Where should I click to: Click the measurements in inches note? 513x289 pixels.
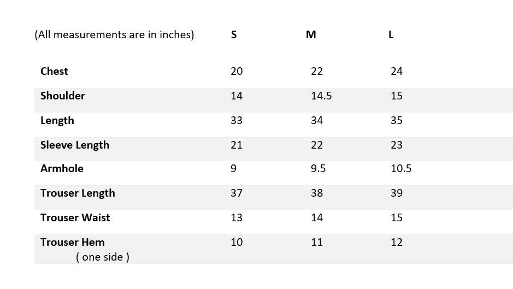114,35
